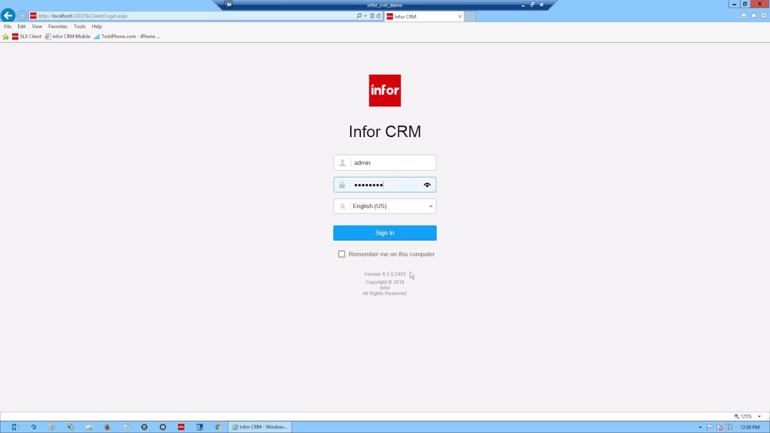770x433 pixels.
Task: Click the browser Back arrow button
Action: pos(8,16)
